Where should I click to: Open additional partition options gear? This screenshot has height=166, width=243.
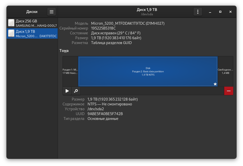point(76,91)
